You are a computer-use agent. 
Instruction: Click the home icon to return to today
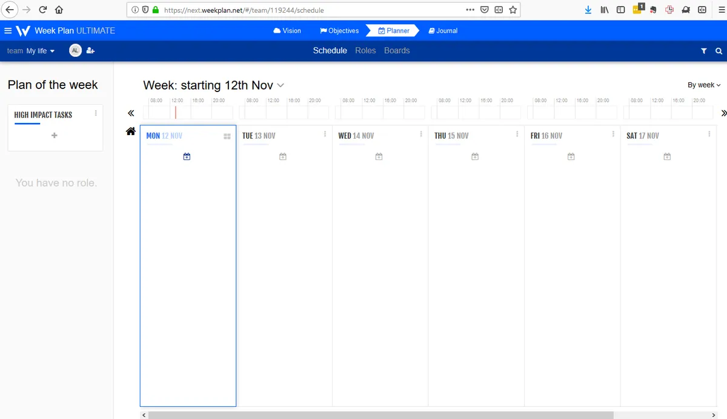(131, 131)
